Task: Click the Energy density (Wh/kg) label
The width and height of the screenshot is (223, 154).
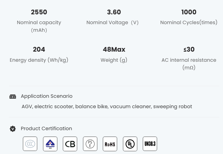Action: coord(39,60)
